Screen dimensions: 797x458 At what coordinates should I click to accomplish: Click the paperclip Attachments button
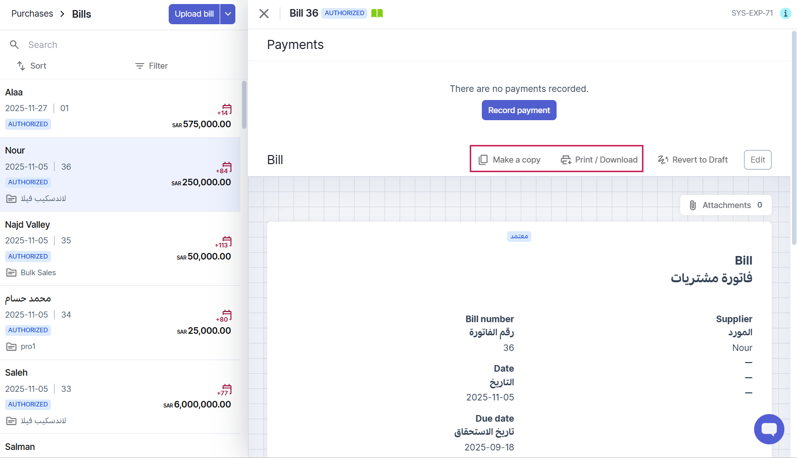(x=725, y=205)
